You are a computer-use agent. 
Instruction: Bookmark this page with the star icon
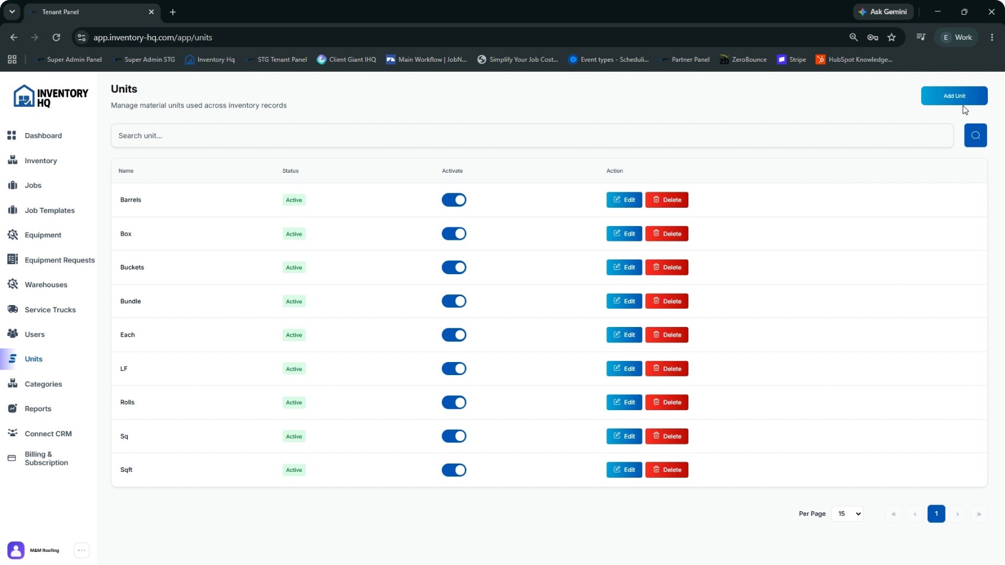[892, 37]
